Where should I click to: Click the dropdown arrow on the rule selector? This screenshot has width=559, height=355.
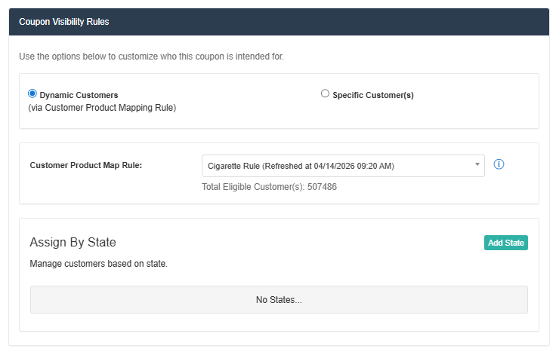(x=477, y=165)
